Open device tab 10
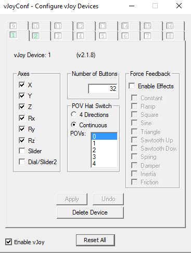Viewport: 191px width, 253px height. pyautogui.click(x=40, y=26)
